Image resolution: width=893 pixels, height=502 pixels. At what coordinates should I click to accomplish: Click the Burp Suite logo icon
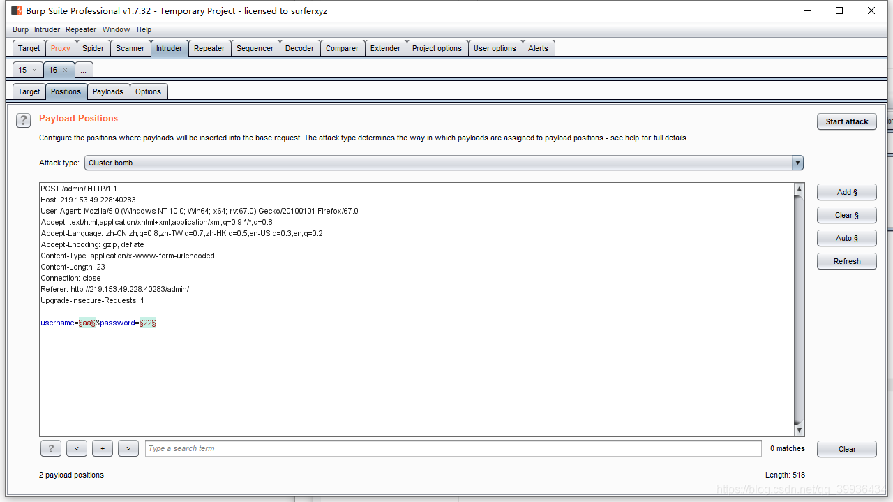click(17, 10)
